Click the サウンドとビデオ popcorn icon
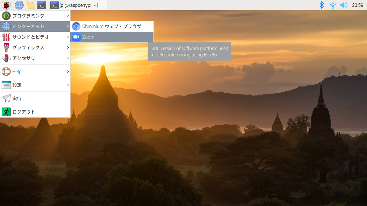367x206 pixels. 6,37
